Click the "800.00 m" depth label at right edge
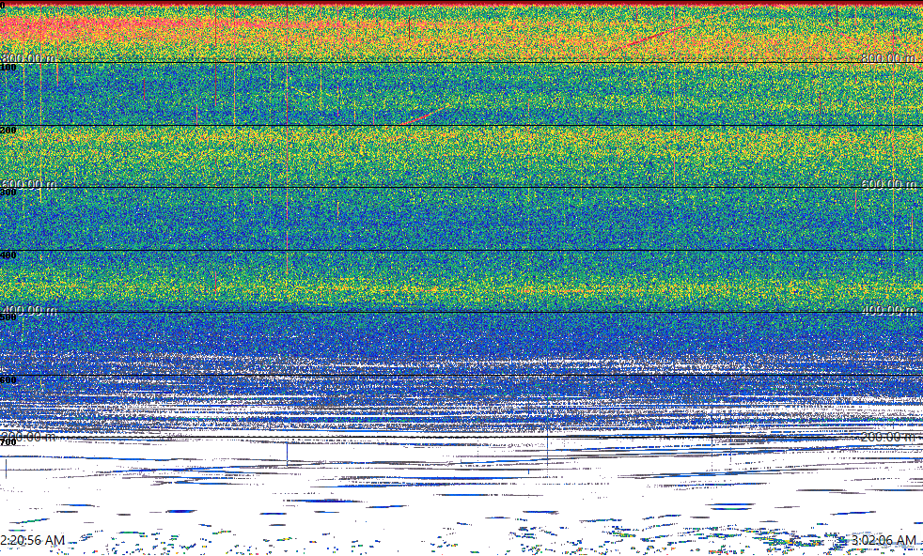 tap(889, 57)
